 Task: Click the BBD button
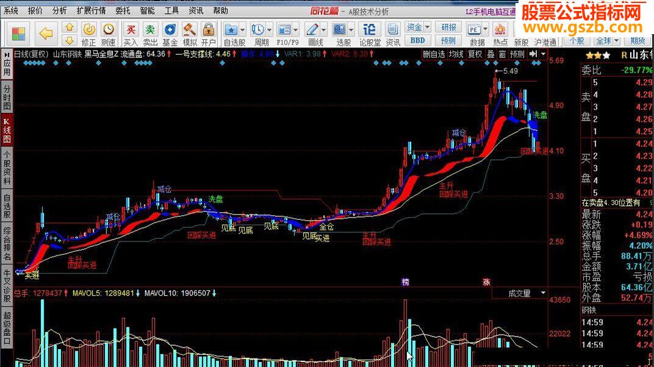(417, 40)
